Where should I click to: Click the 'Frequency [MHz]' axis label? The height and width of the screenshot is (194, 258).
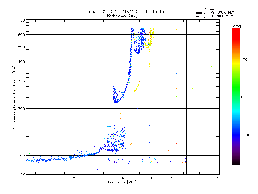(x=122, y=182)
